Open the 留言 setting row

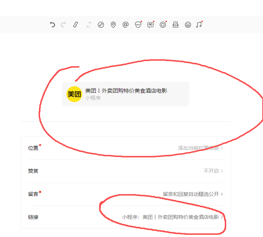126,194
